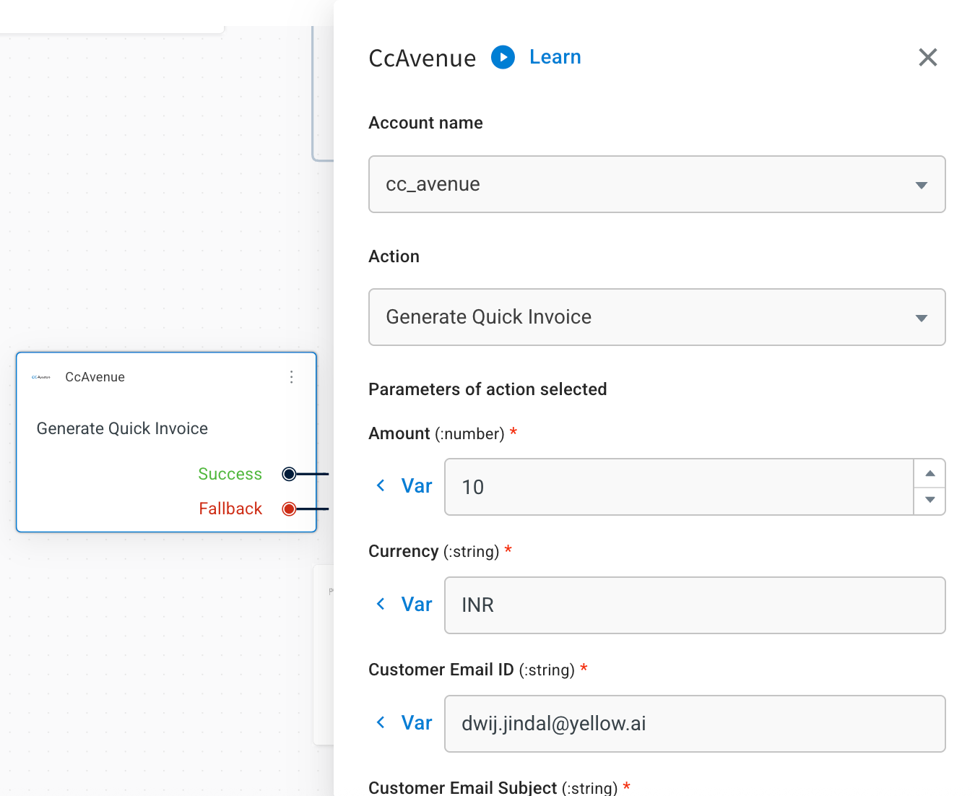Click the Account name label
This screenshot has width=975, height=796.
[425, 123]
